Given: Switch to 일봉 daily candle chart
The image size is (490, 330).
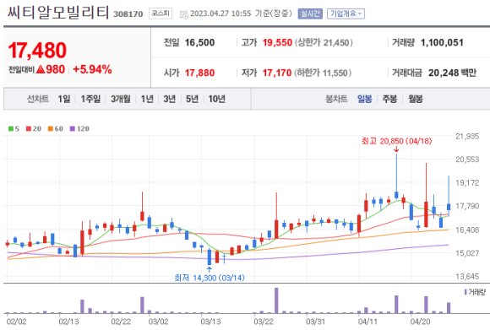Looking at the screenshot, I should 365,100.
